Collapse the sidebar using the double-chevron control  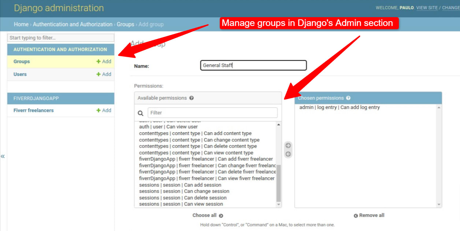[3, 156]
